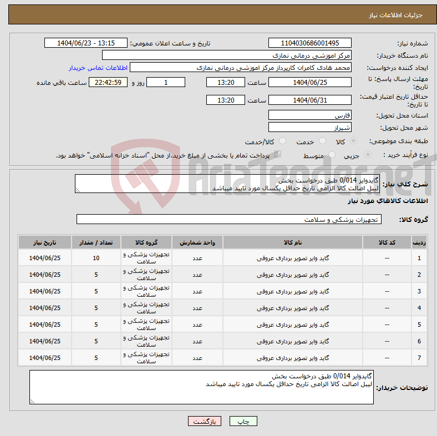Click the row number 4 cell
Screen dimensions: 437x436
(419, 308)
